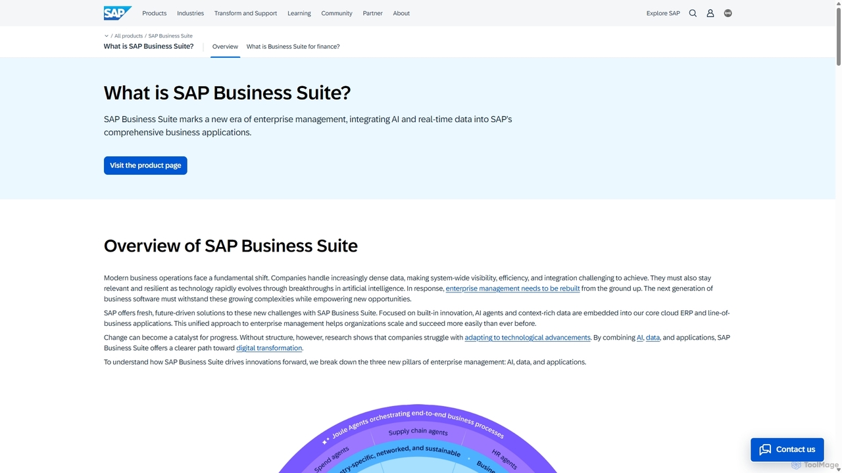Click HR agents segment in diagram

click(505, 459)
